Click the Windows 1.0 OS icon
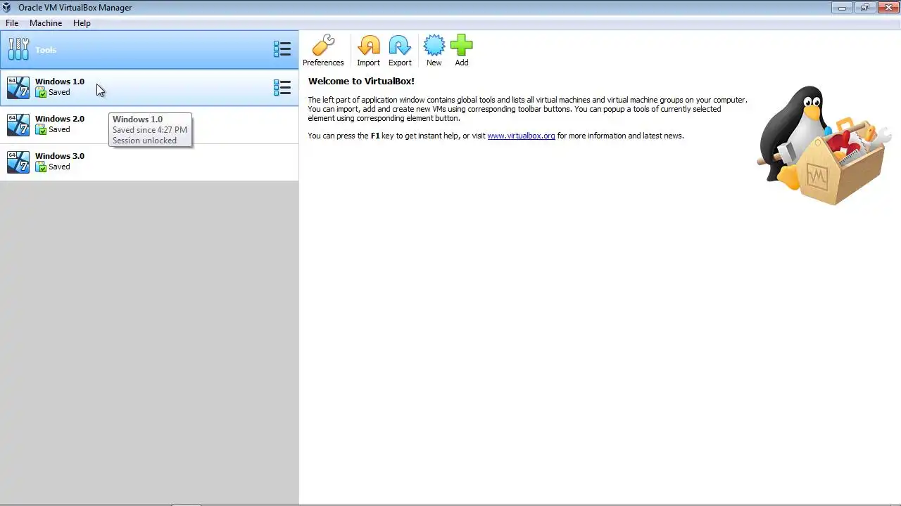 18,88
